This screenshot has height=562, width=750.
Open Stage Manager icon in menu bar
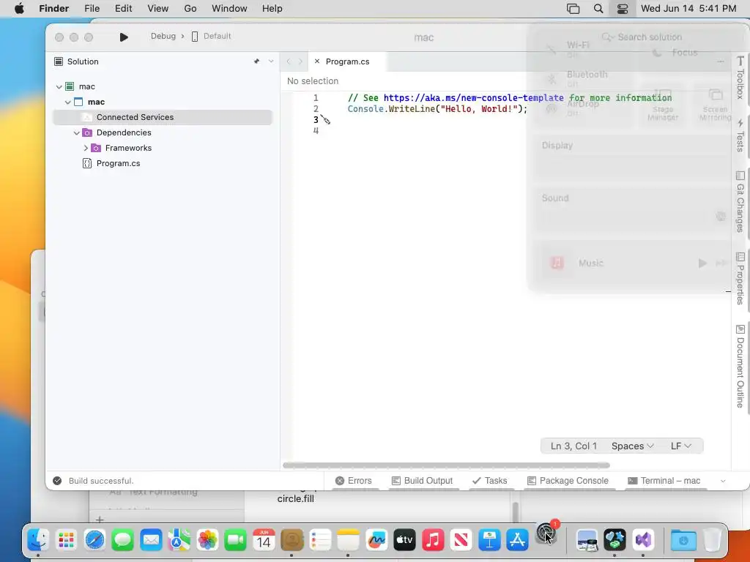[573, 9]
